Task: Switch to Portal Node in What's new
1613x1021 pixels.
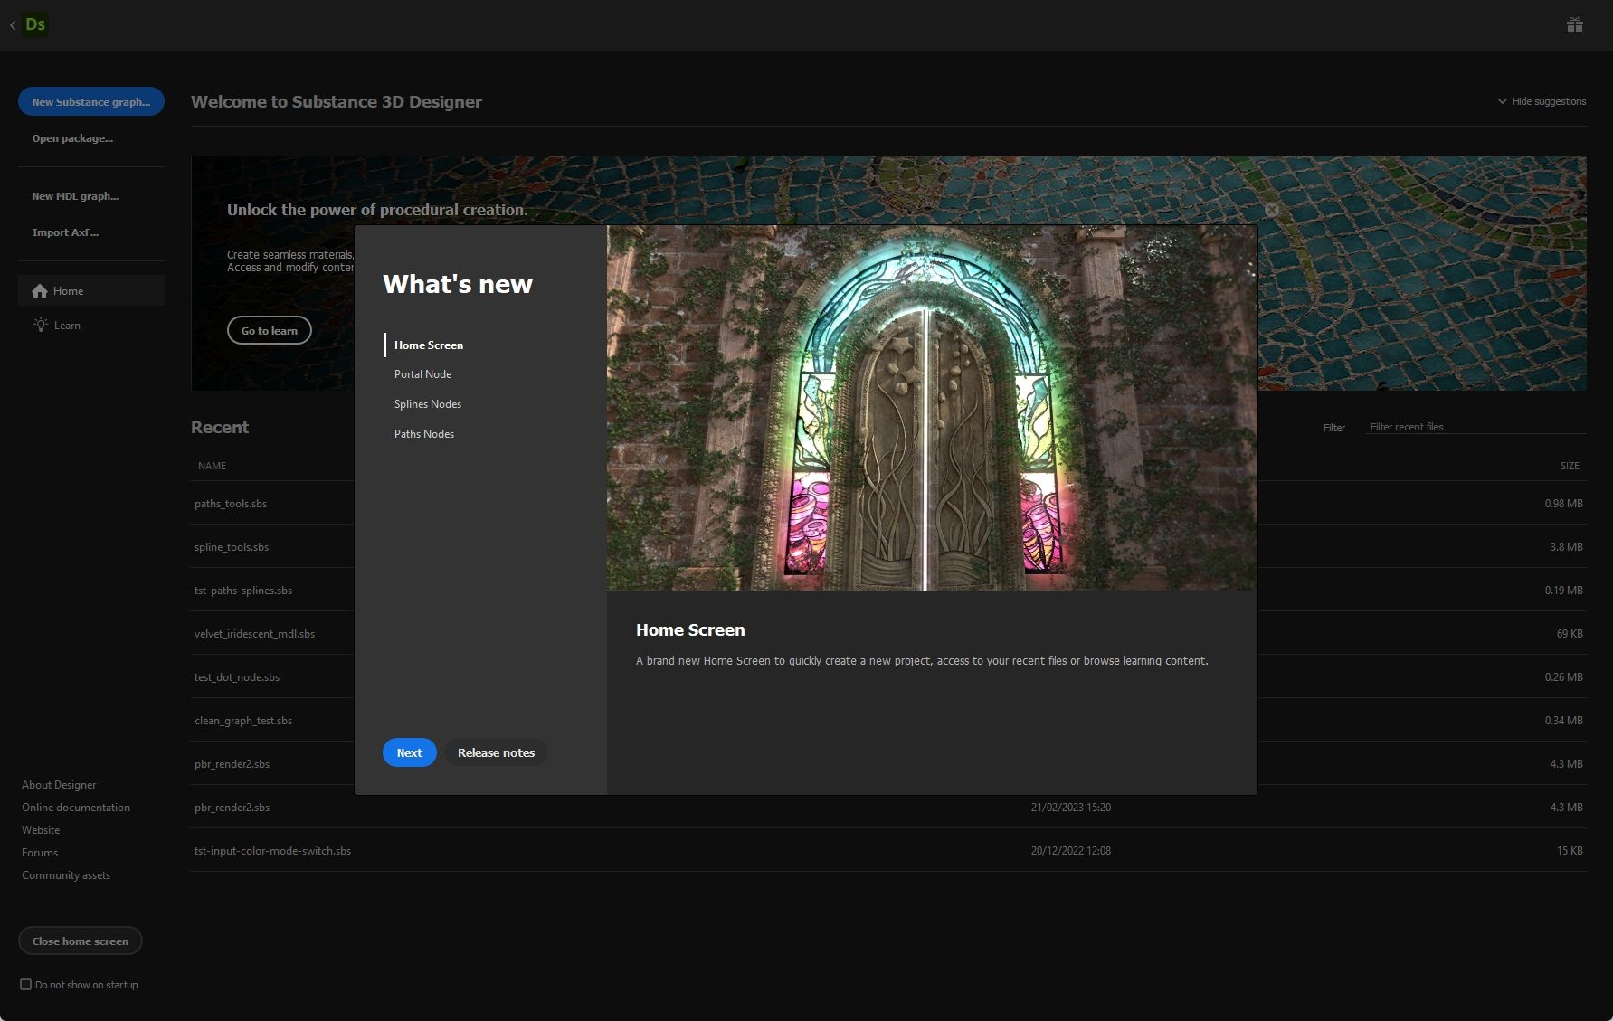Action: point(422,373)
